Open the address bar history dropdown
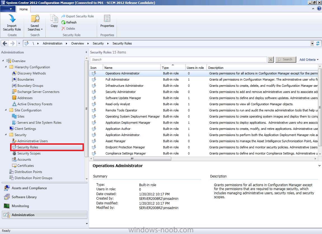Viewport: 322px width, 234px height. pyautogui.click(x=312, y=43)
